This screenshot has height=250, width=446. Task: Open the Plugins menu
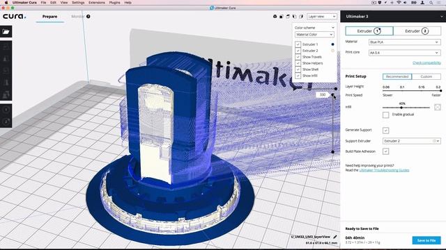click(x=114, y=3)
